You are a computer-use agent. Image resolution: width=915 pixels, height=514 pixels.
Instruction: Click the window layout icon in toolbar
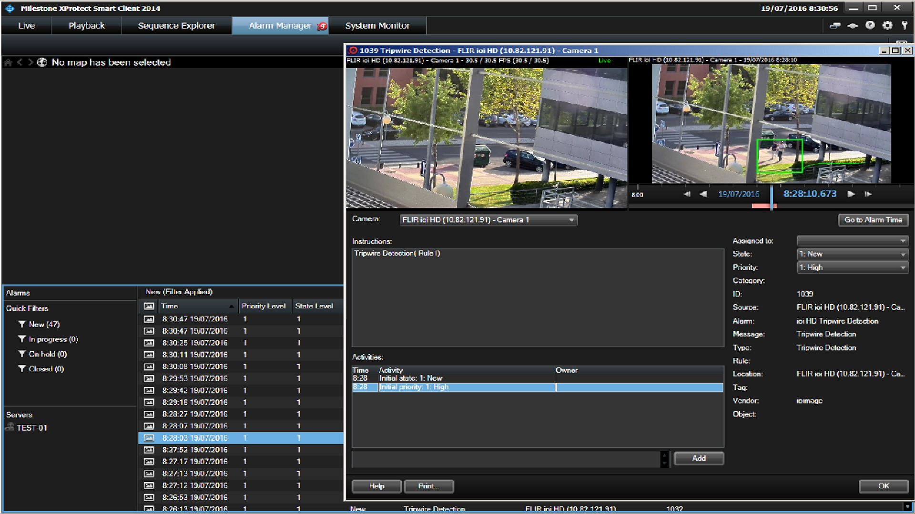(x=835, y=26)
